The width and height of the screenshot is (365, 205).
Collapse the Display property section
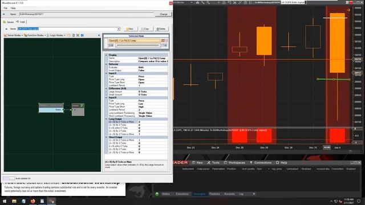[x=107, y=55]
